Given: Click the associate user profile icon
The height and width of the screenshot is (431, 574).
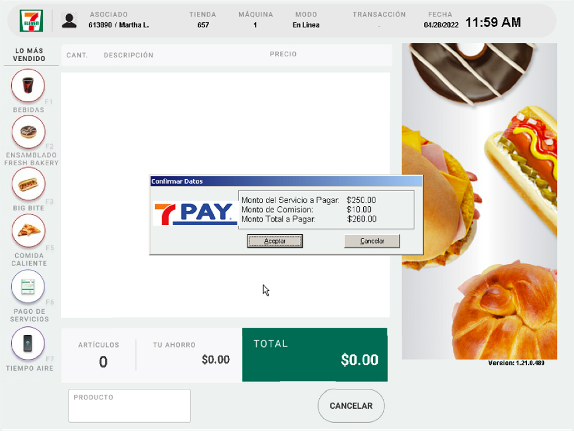Looking at the screenshot, I should (69, 21).
